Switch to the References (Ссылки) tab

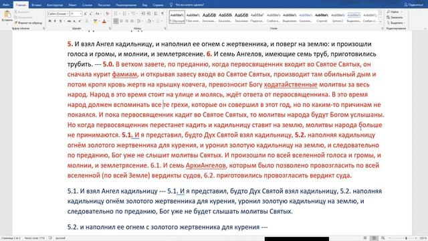coord(87,5)
